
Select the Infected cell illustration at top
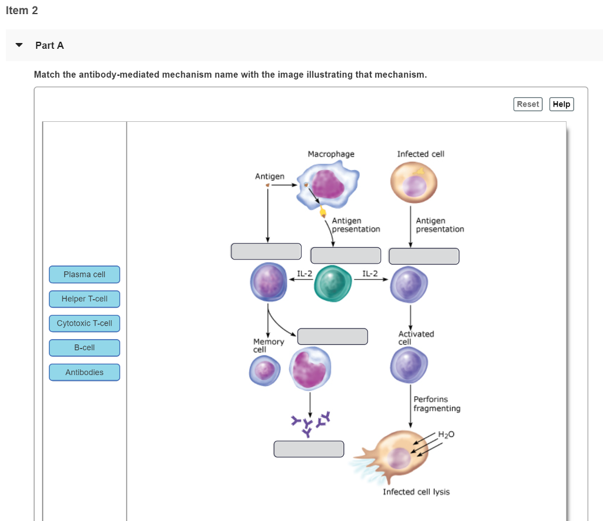point(413,182)
